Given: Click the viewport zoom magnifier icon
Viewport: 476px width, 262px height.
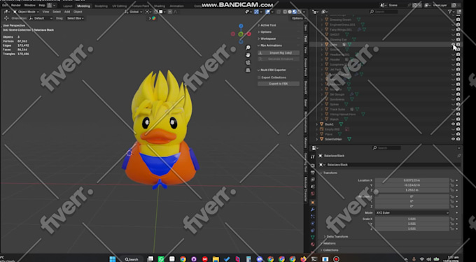Looking at the screenshot, I should (x=248, y=48).
